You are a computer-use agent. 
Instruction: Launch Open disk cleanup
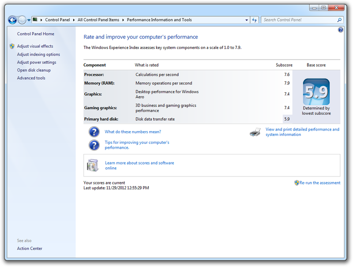pos(34,70)
